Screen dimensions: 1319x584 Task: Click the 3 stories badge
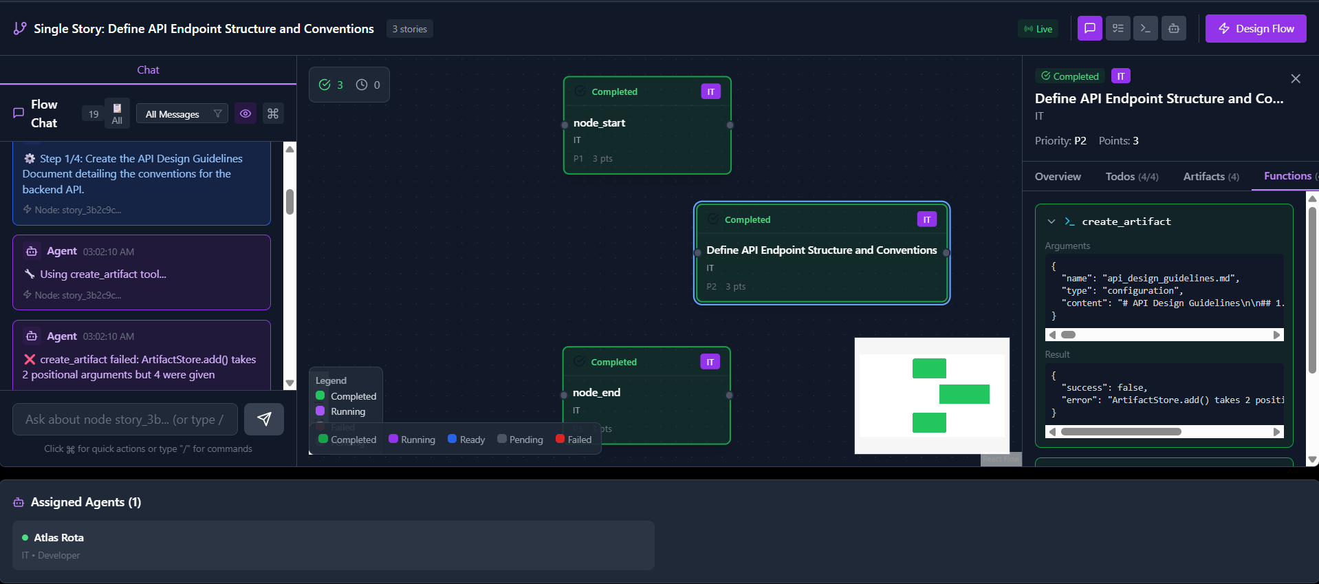coord(409,29)
